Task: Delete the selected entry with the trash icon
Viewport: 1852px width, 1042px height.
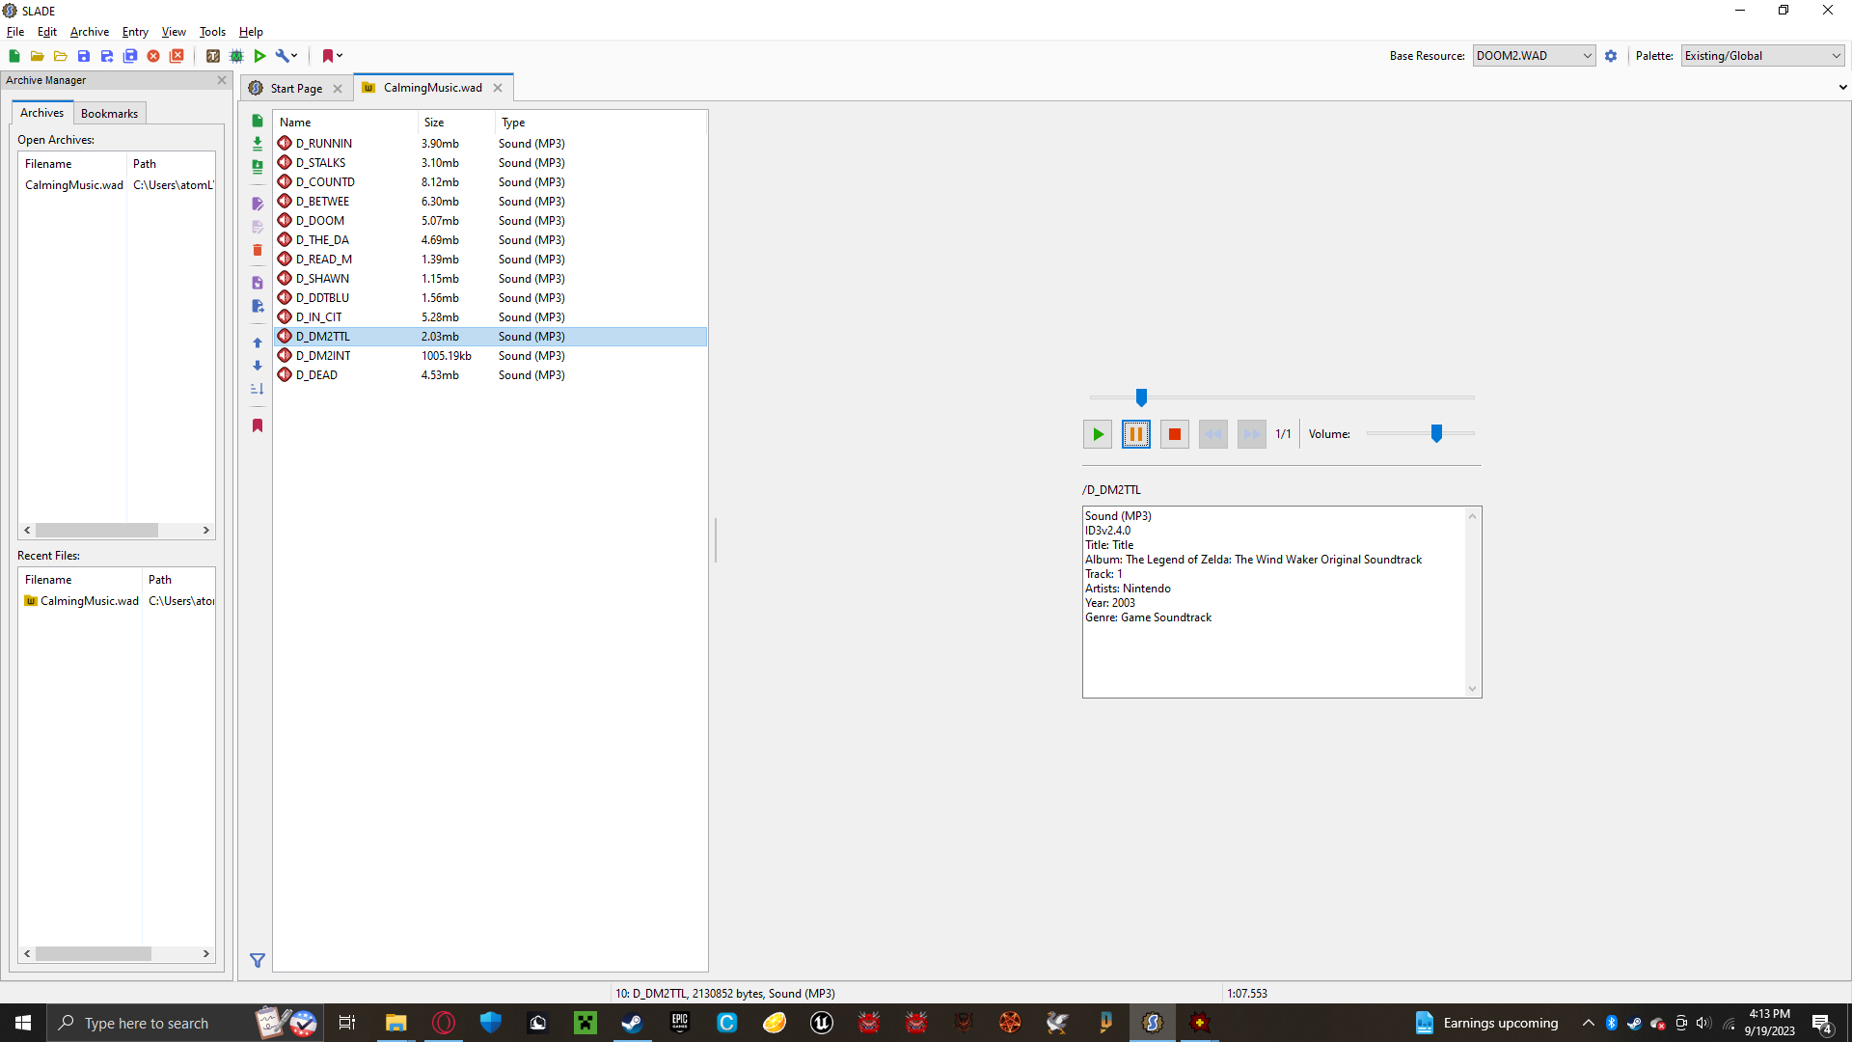Action: click(258, 250)
